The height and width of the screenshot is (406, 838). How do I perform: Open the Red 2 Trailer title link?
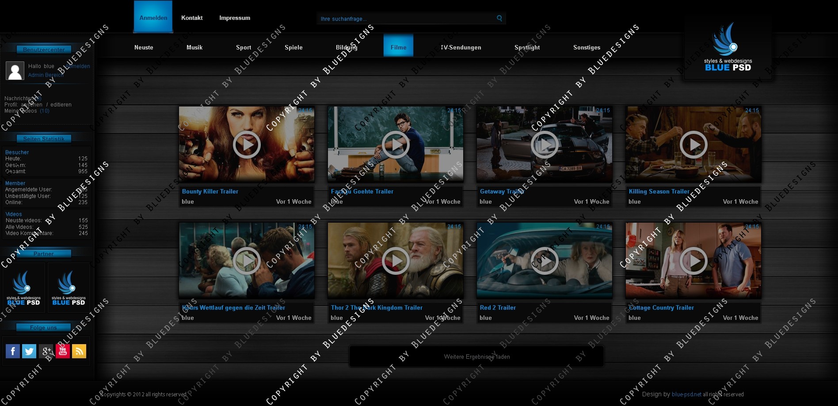498,307
